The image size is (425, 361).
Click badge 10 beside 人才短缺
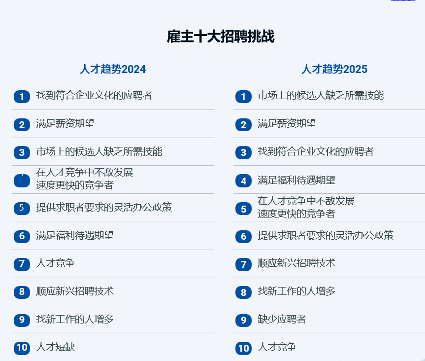point(22,348)
